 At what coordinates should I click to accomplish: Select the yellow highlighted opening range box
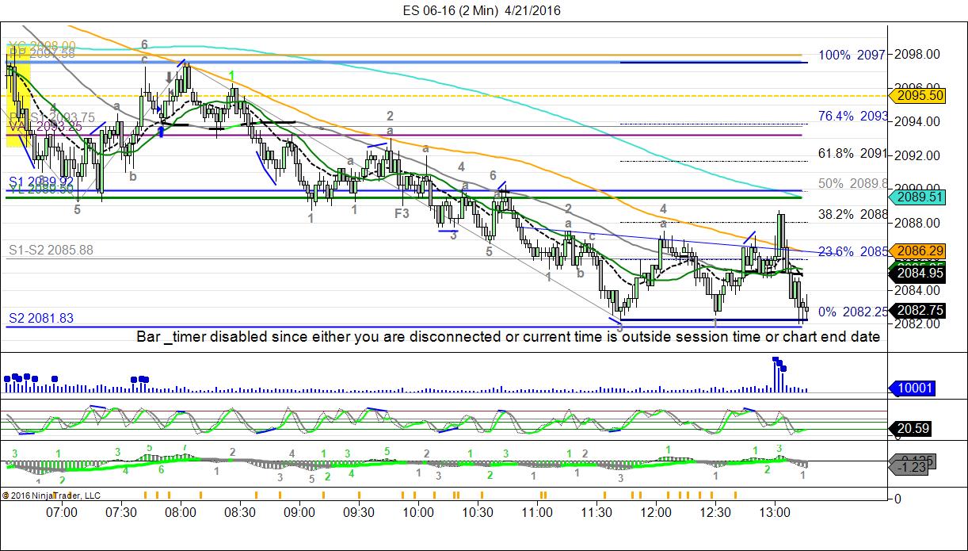18,96
